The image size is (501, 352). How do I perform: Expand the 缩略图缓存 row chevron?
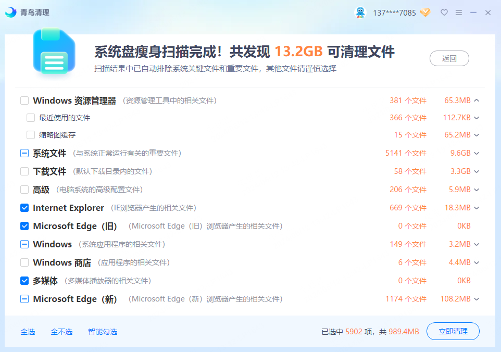tap(477, 135)
